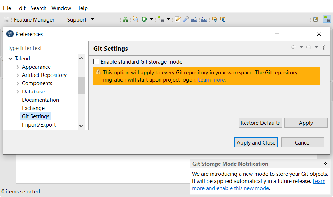Open the Window menu
This screenshot has height=197, width=333.
point(61,8)
